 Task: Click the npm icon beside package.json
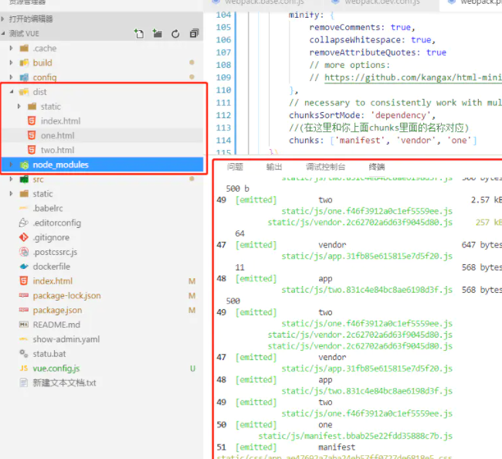click(24, 310)
